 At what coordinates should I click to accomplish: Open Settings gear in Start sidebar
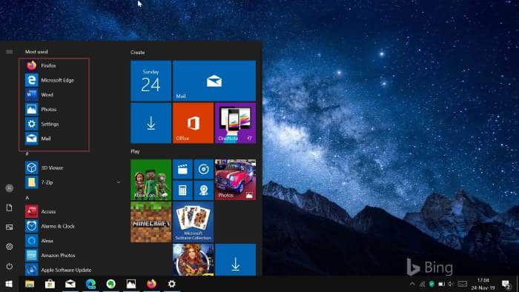[x=9, y=247]
